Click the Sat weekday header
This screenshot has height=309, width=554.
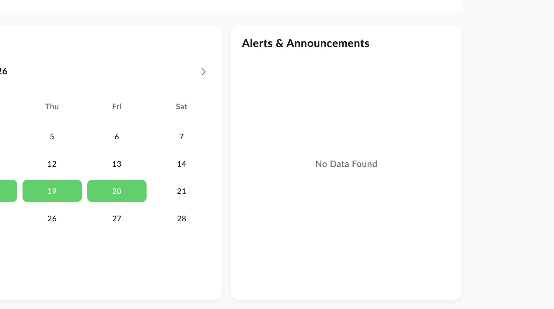coord(182,107)
